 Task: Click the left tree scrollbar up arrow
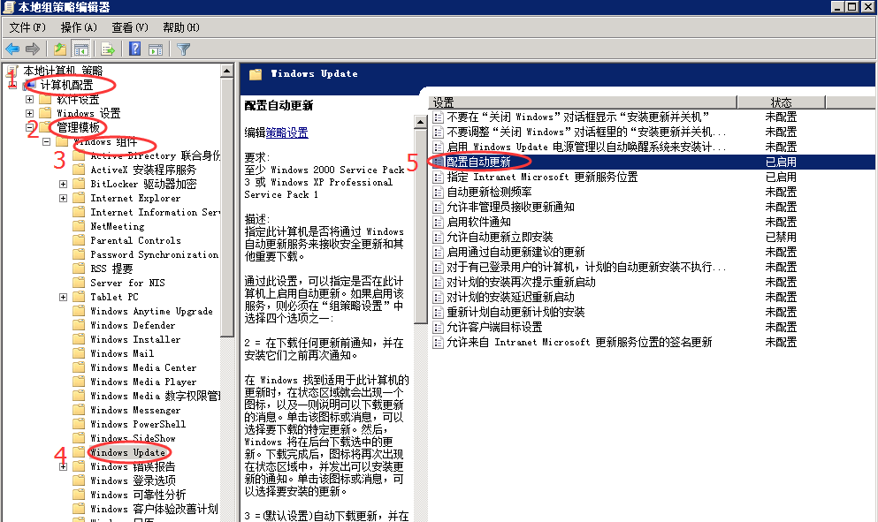tap(227, 70)
